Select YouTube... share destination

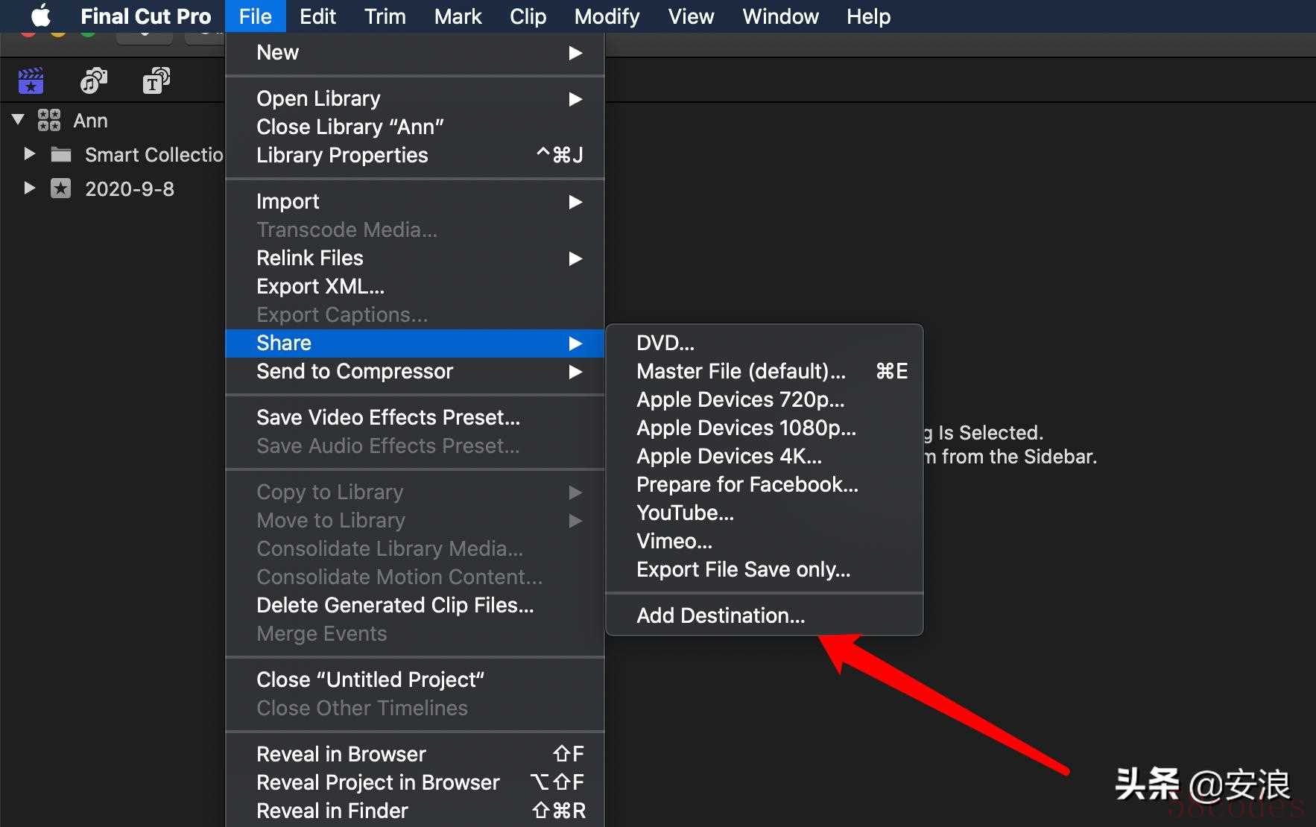tap(765, 513)
